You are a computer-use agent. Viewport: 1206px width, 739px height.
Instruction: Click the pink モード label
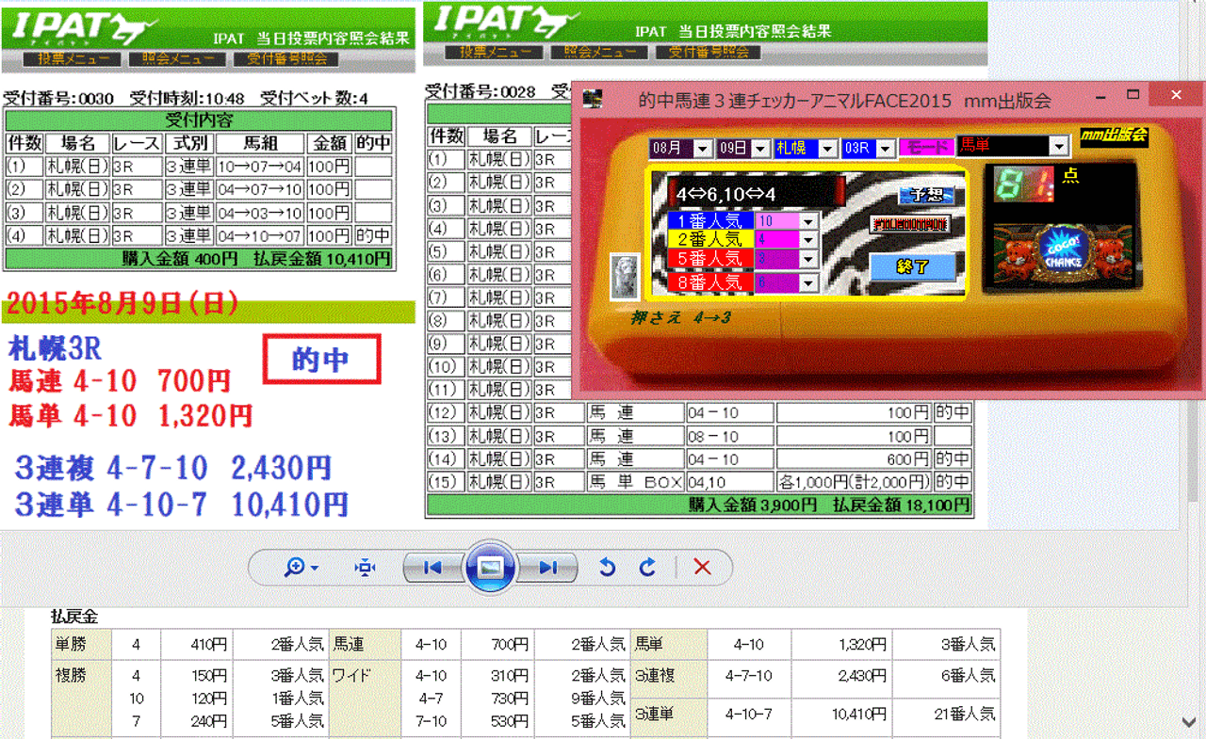coord(926,148)
